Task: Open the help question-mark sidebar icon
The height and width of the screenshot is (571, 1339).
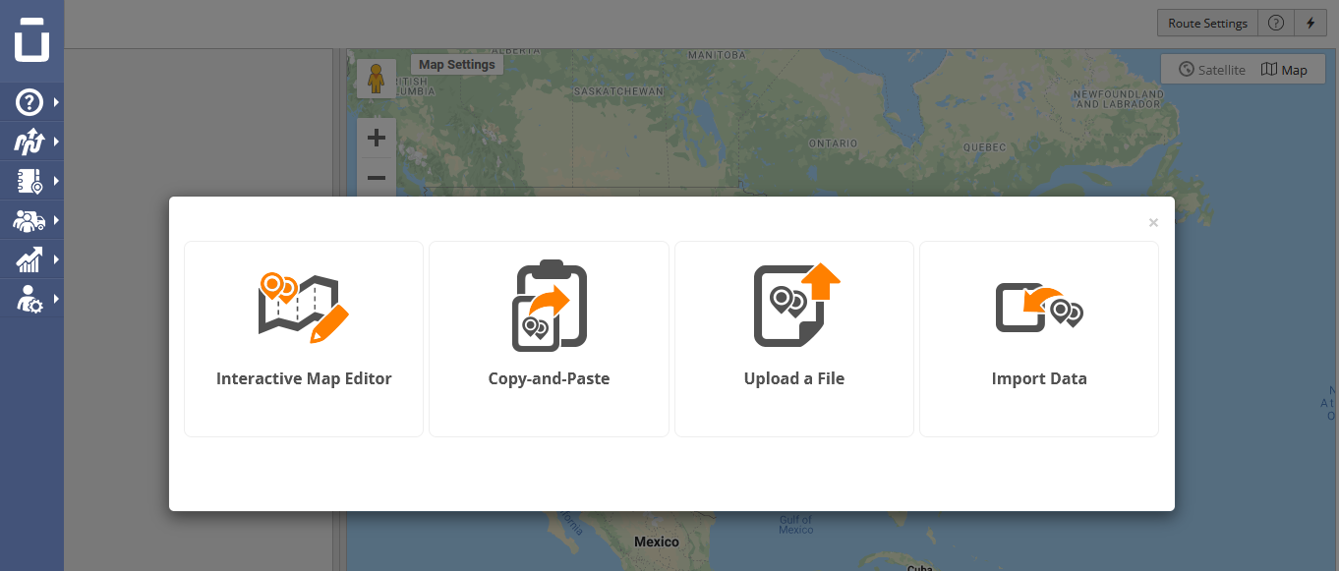Action: pyautogui.click(x=29, y=101)
